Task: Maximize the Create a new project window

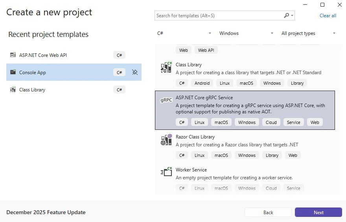Action: pyautogui.click(x=322, y=5)
